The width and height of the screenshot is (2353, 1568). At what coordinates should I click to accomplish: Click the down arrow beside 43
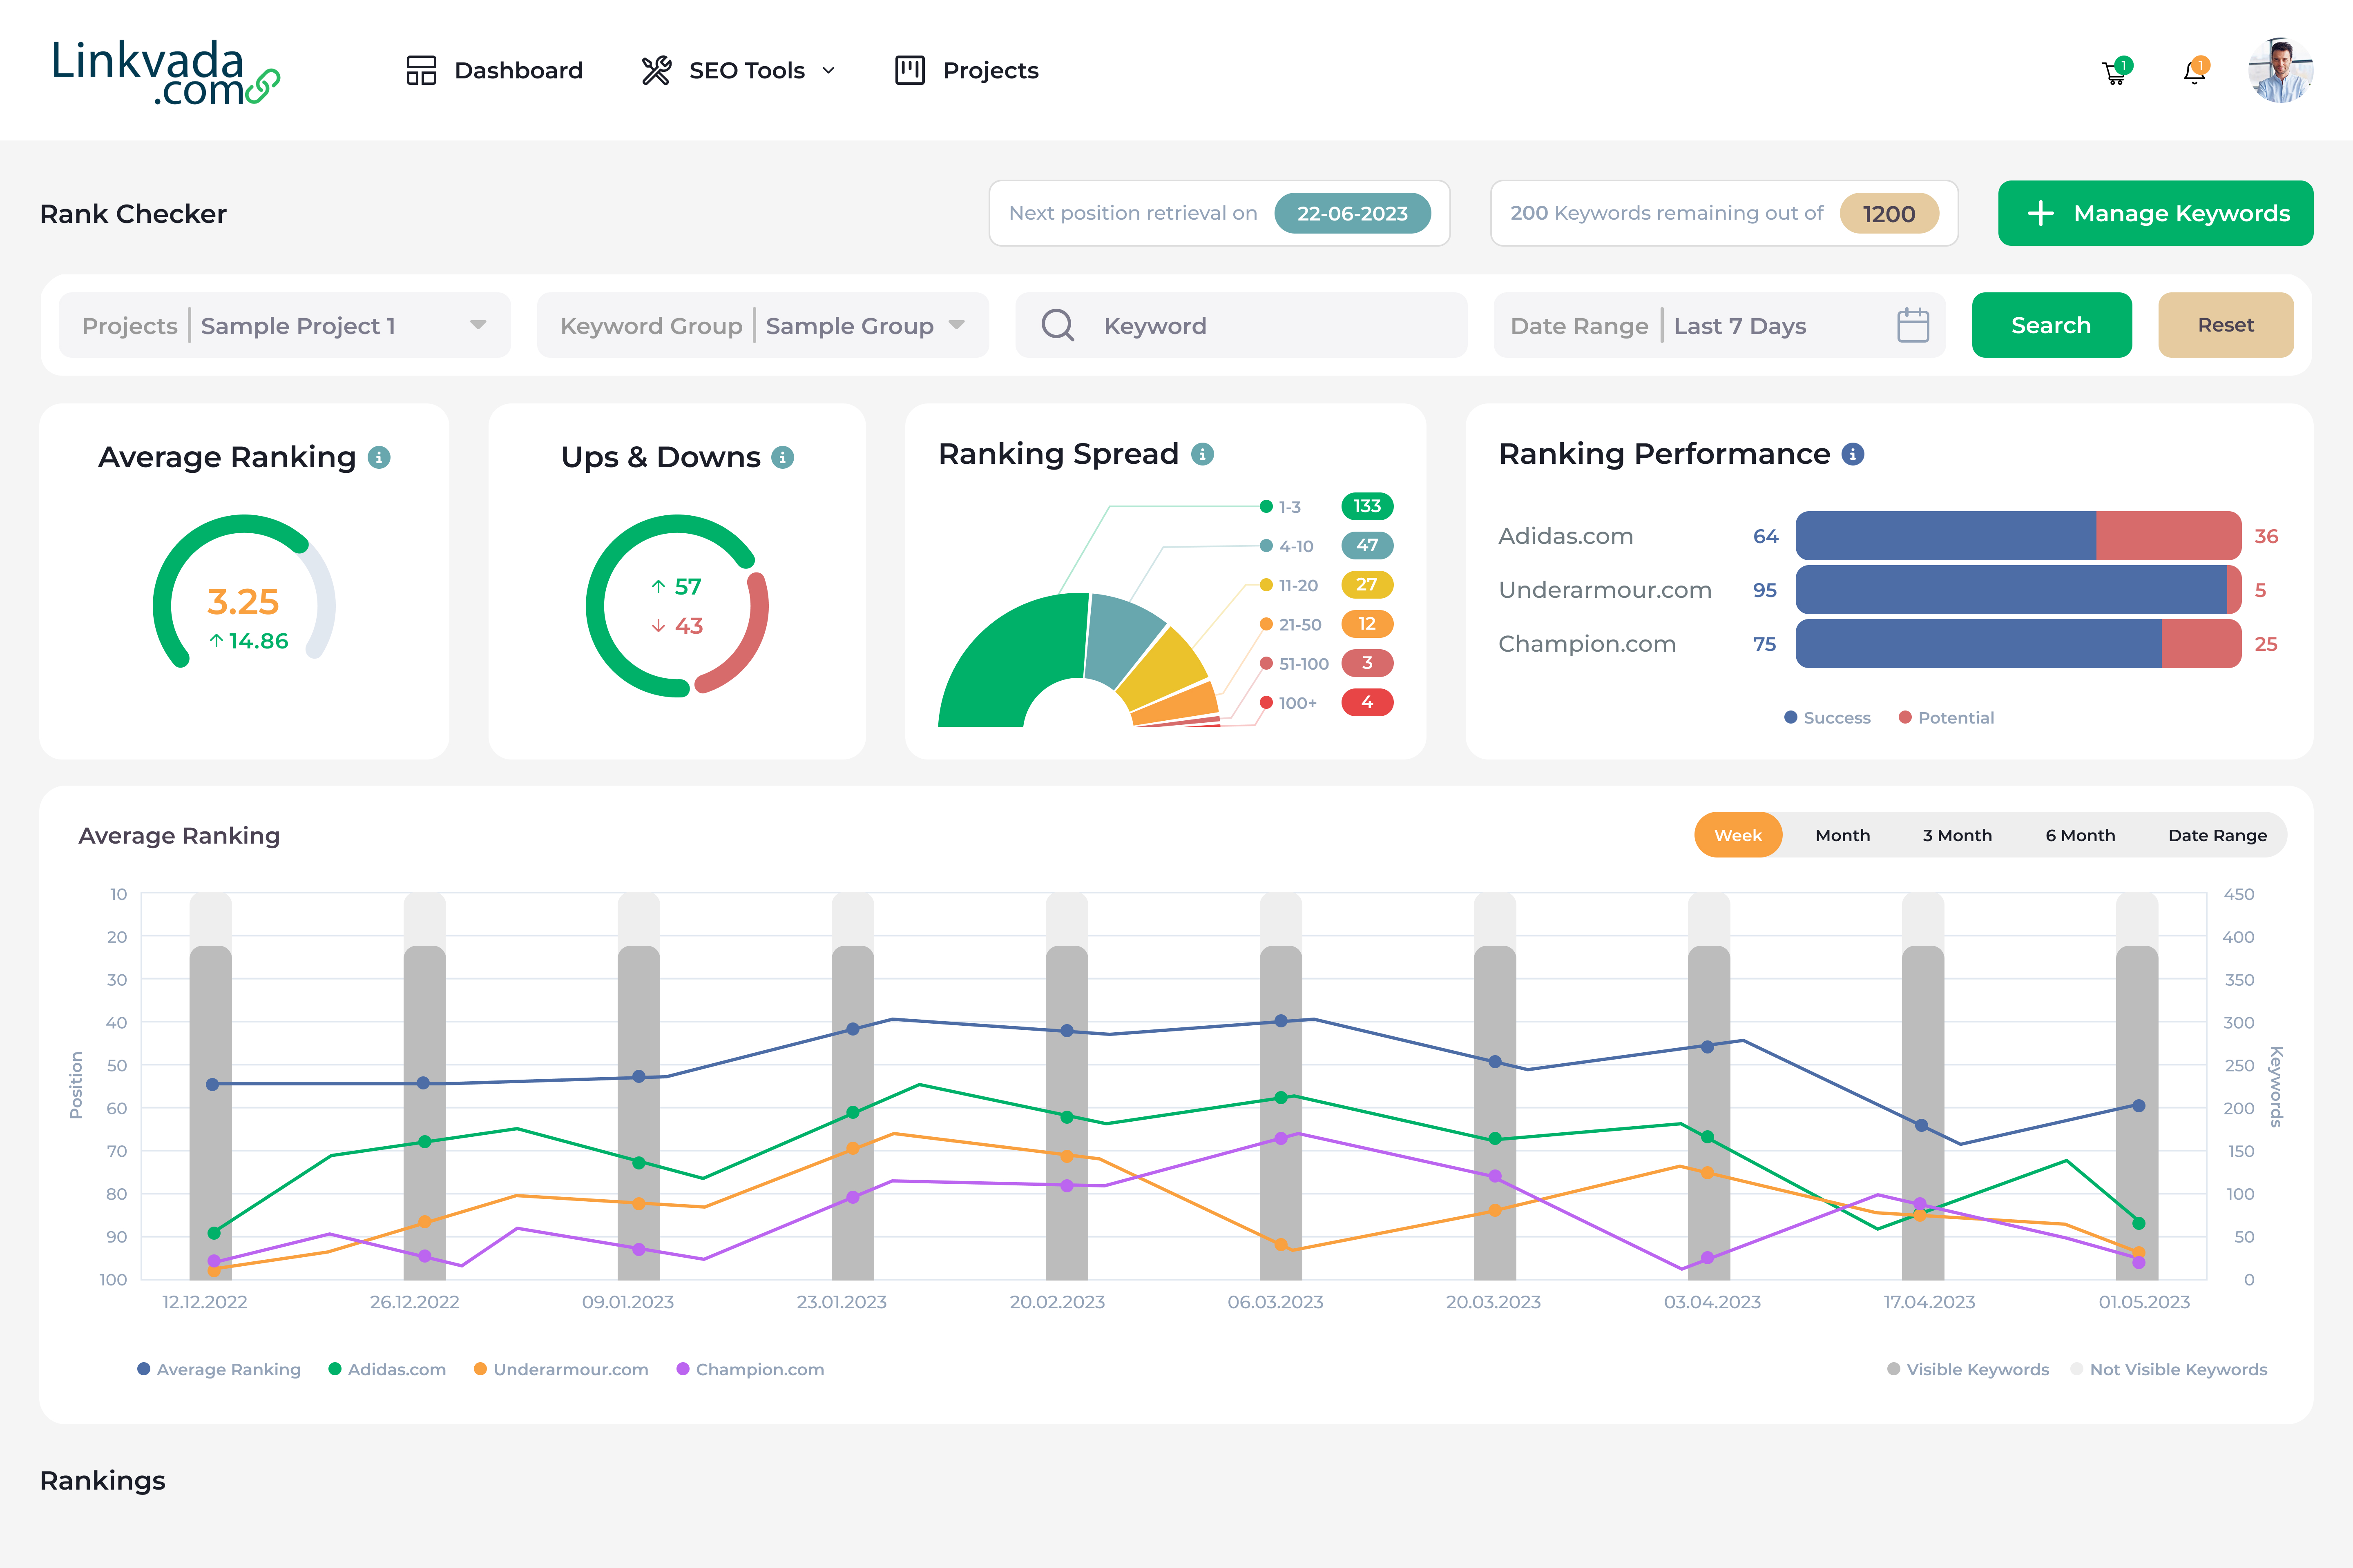click(658, 626)
